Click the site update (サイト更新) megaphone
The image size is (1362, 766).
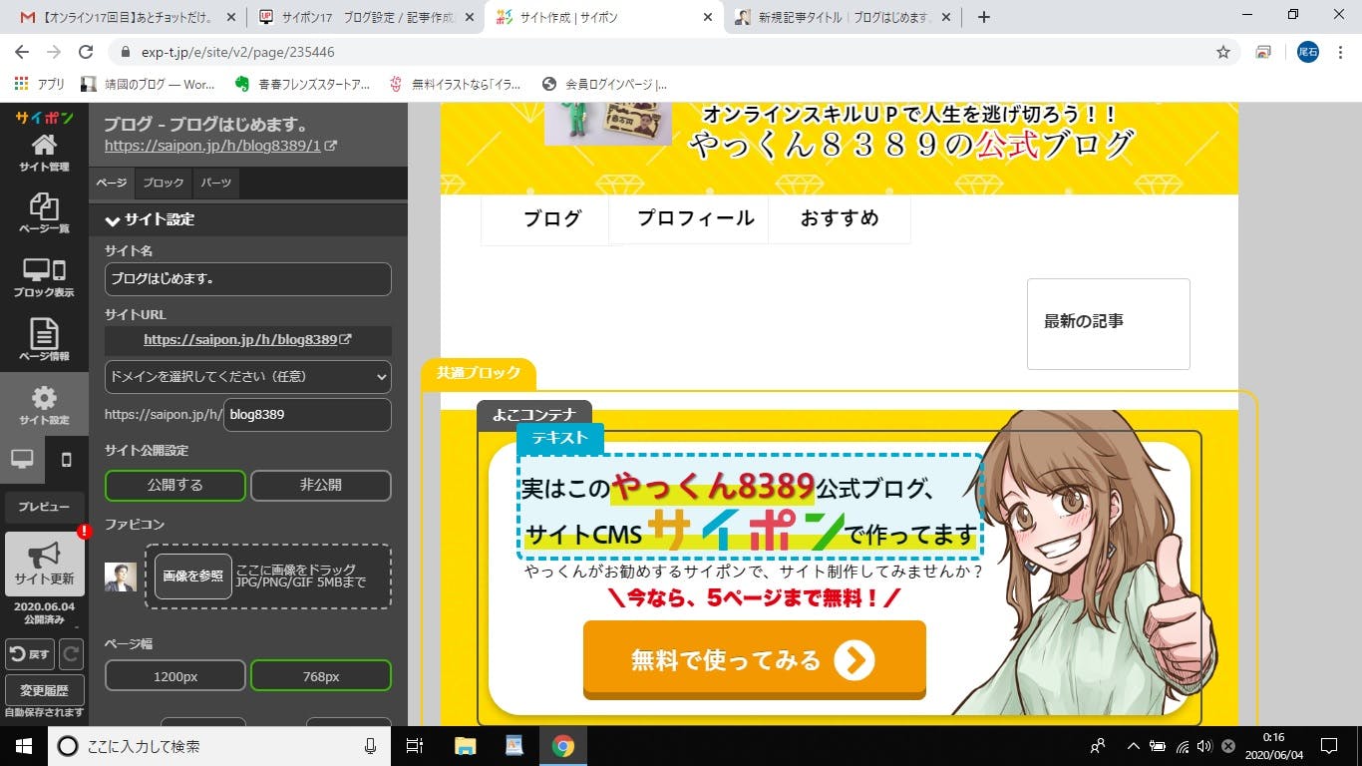(44, 563)
